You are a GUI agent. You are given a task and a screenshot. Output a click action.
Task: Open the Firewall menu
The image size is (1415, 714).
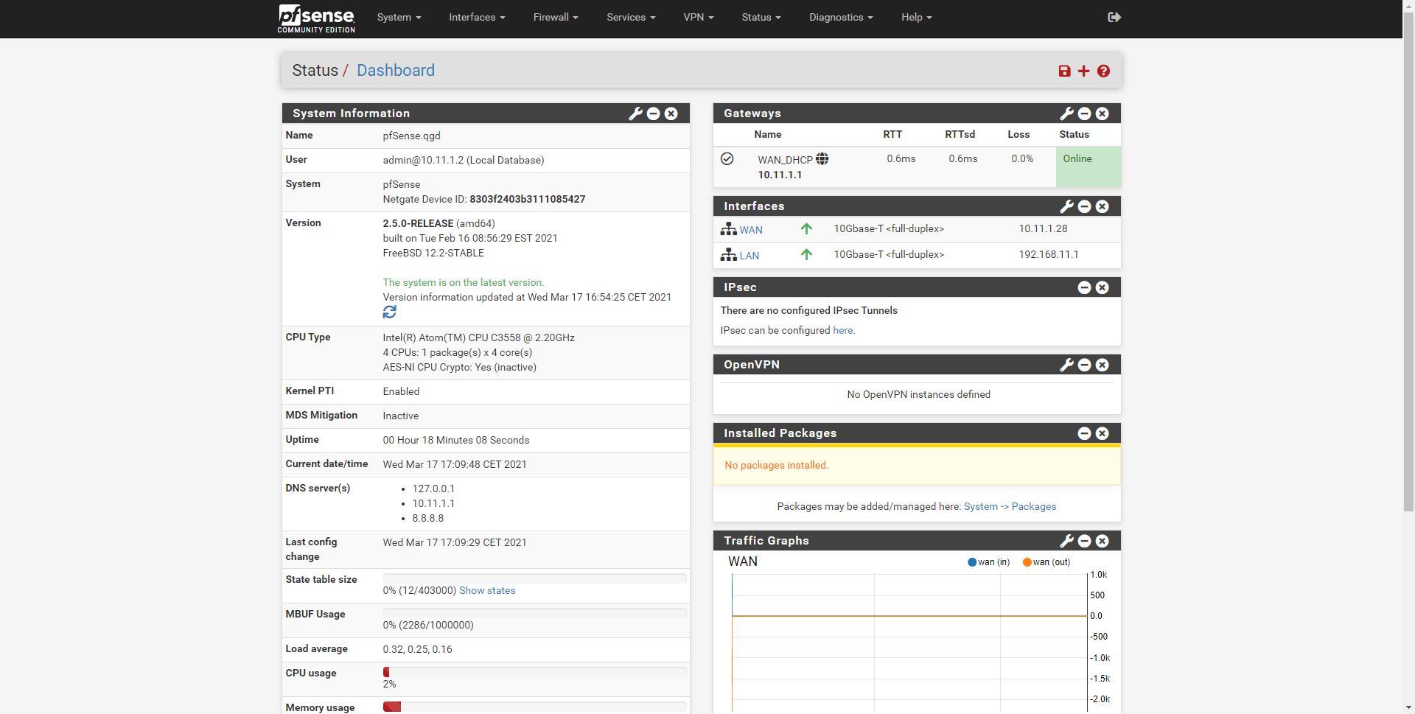click(x=556, y=17)
